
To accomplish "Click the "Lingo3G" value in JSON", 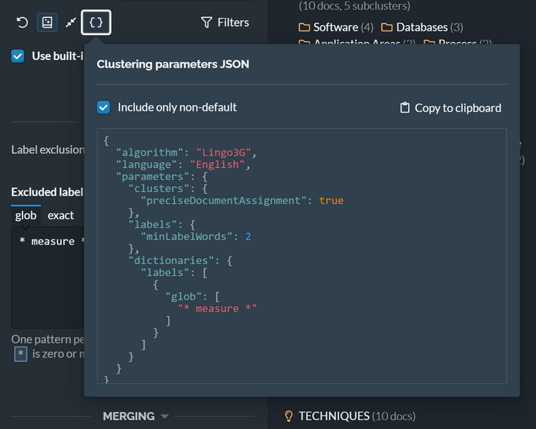I will coord(223,152).
